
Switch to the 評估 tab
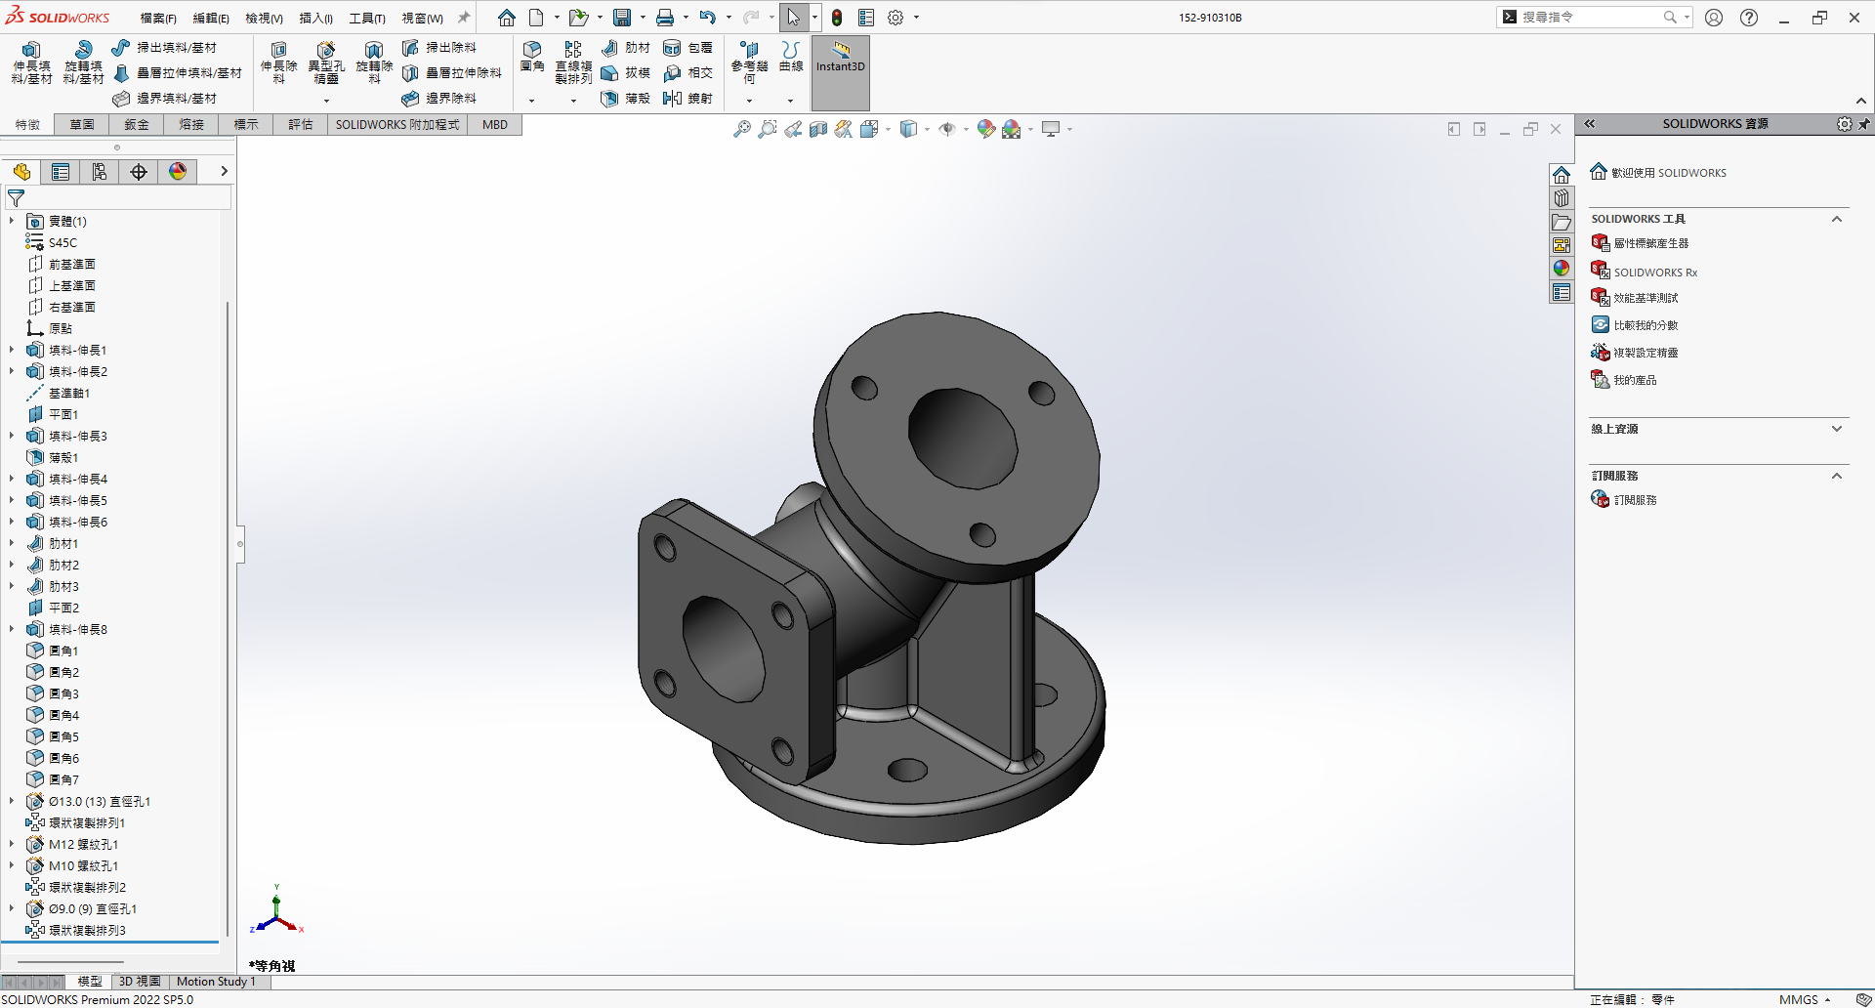(x=301, y=125)
